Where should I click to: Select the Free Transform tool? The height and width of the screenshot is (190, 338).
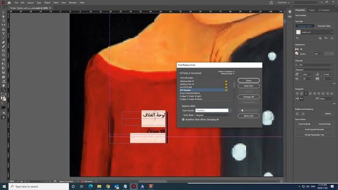point(4,64)
